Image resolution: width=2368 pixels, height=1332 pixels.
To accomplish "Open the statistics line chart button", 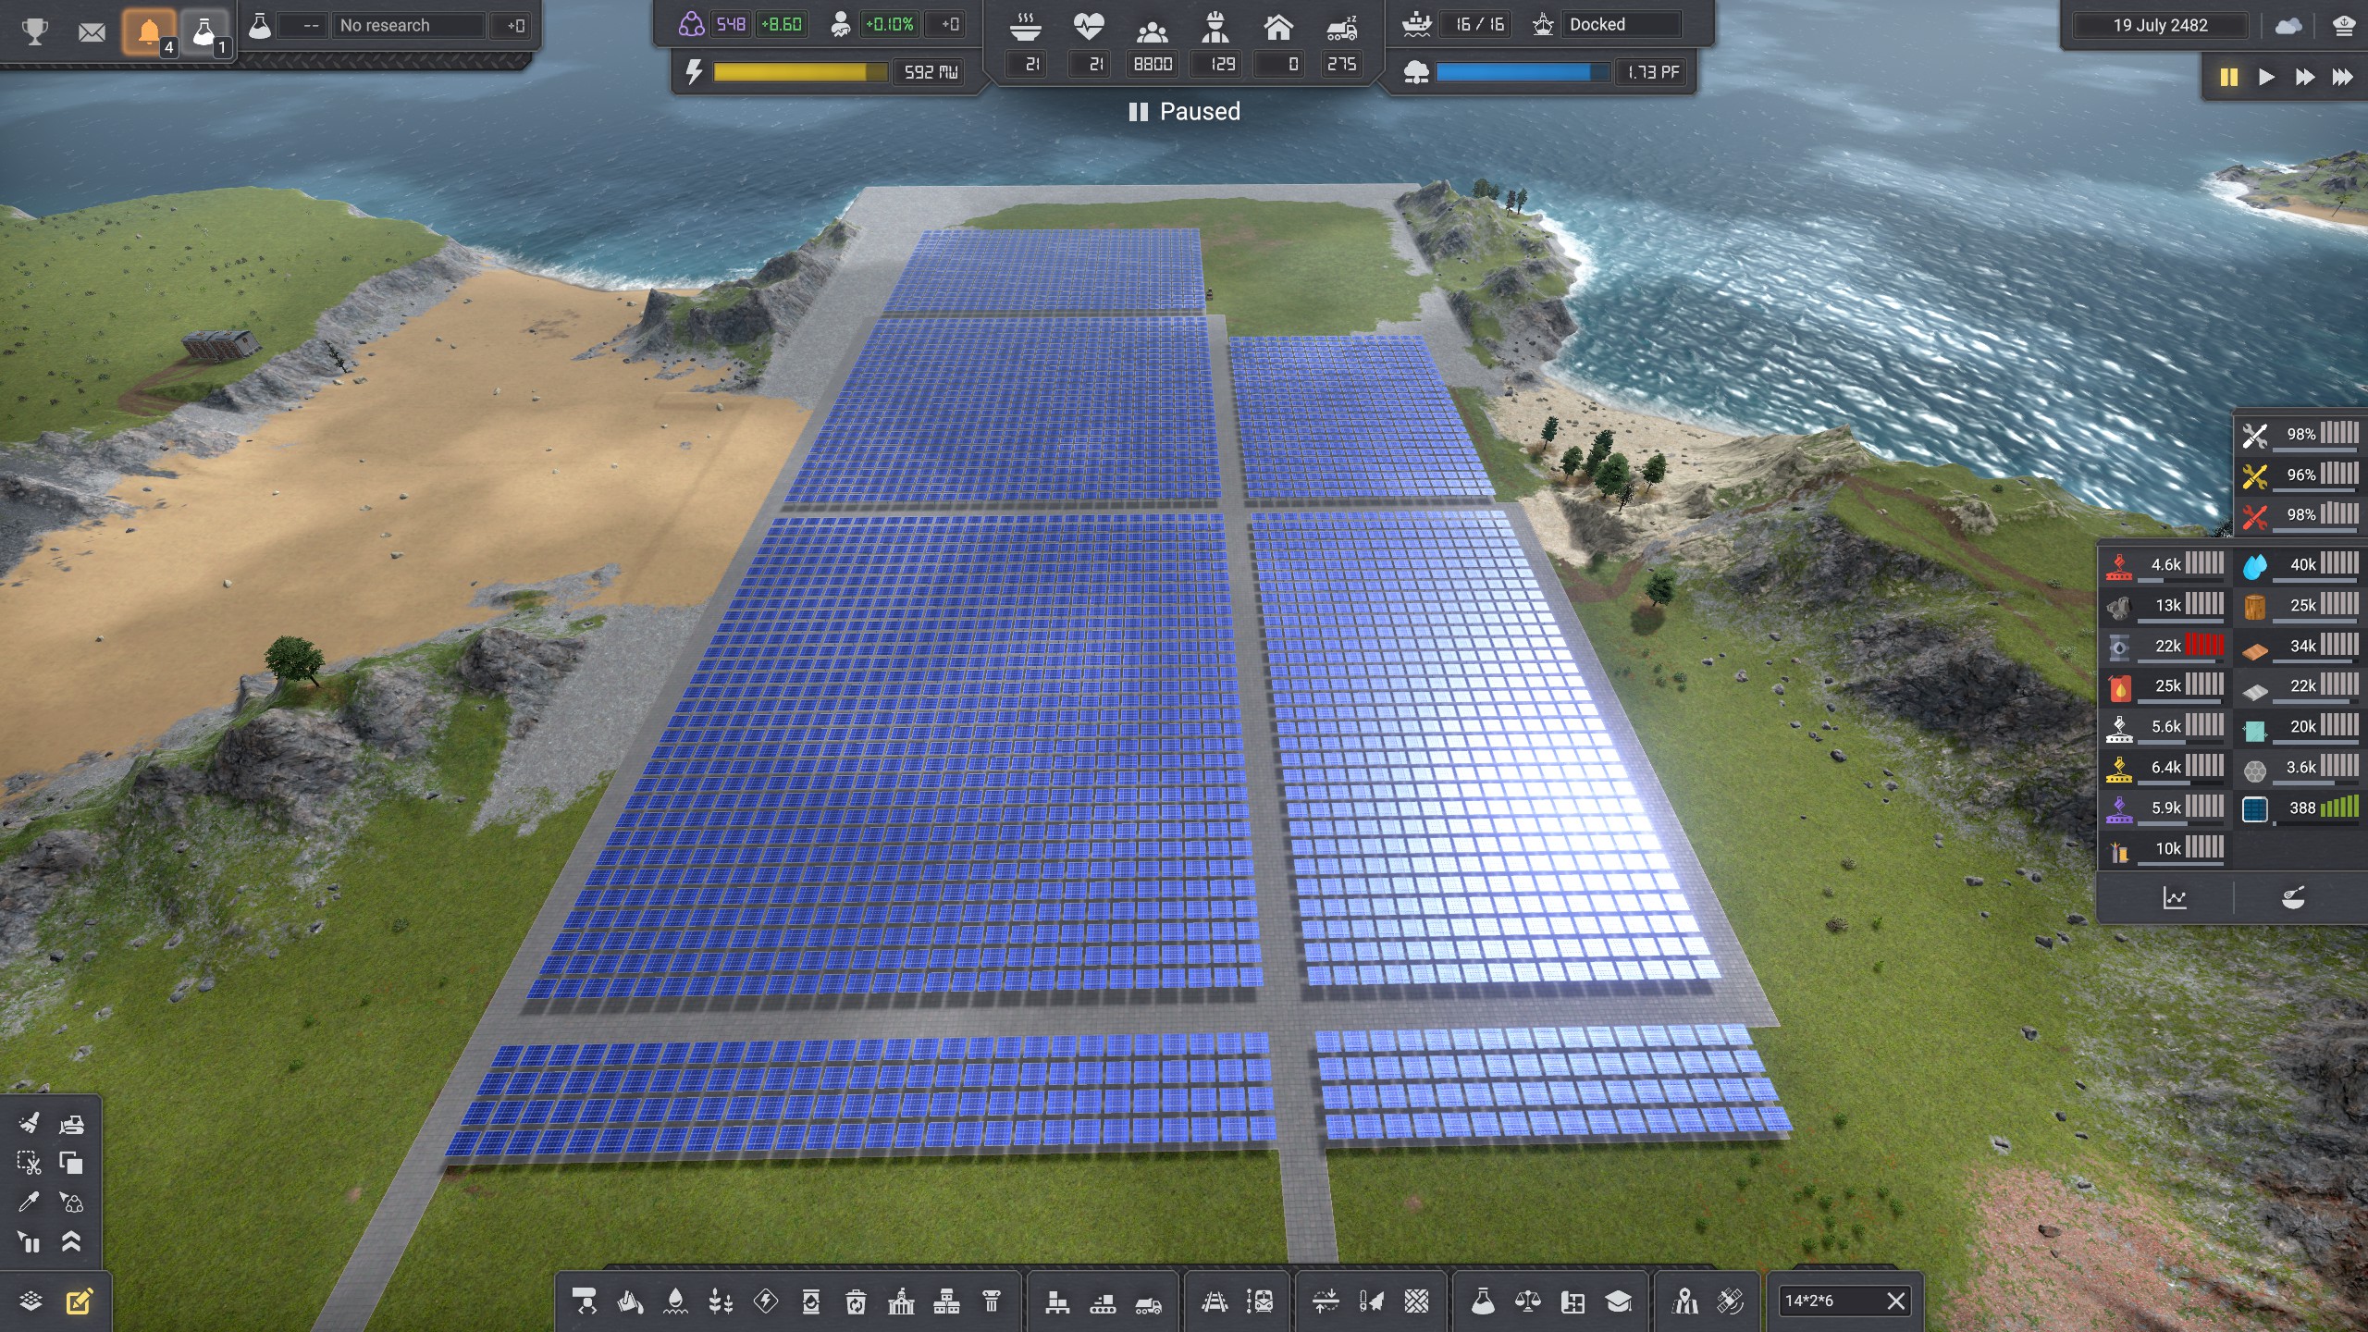I will [x=2175, y=897].
